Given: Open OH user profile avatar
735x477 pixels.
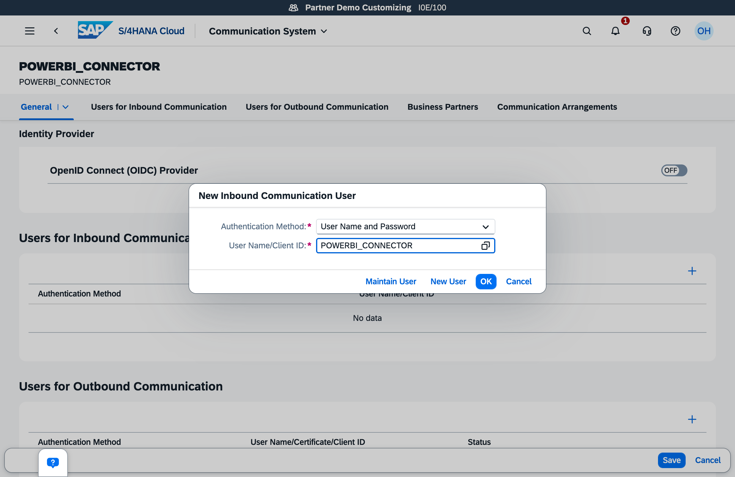Looking at the screenshot, I should pyautogui.click(x=704, y=31).
